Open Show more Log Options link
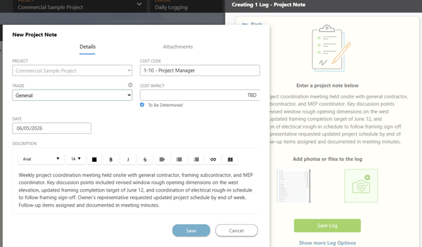This screenshot has width=422, height=247. click(x=328, y=243)
